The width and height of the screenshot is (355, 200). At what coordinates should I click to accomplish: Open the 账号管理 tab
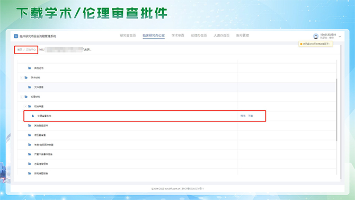coord(243,36)
